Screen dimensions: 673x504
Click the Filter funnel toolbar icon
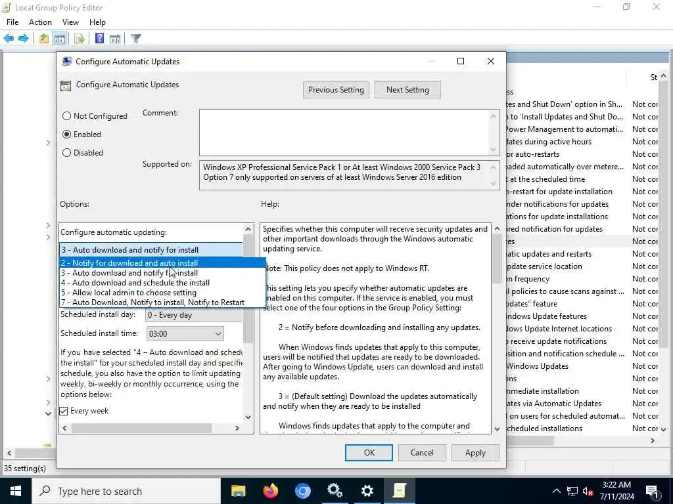pyautogui.click(x=135, y=39)
